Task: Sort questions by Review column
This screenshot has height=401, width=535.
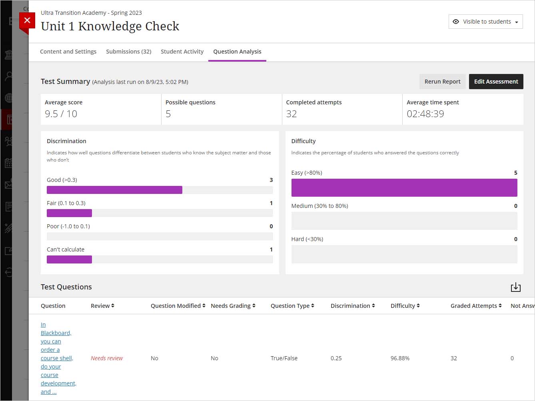Action: [102, 306]
